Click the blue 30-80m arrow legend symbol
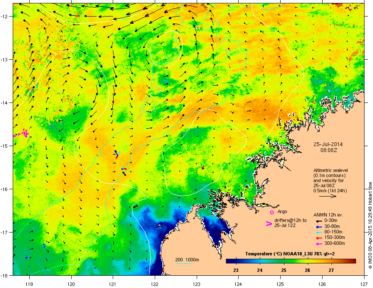Image resolution: width=373 pixels, height=288 pixels. pos(319,227)
